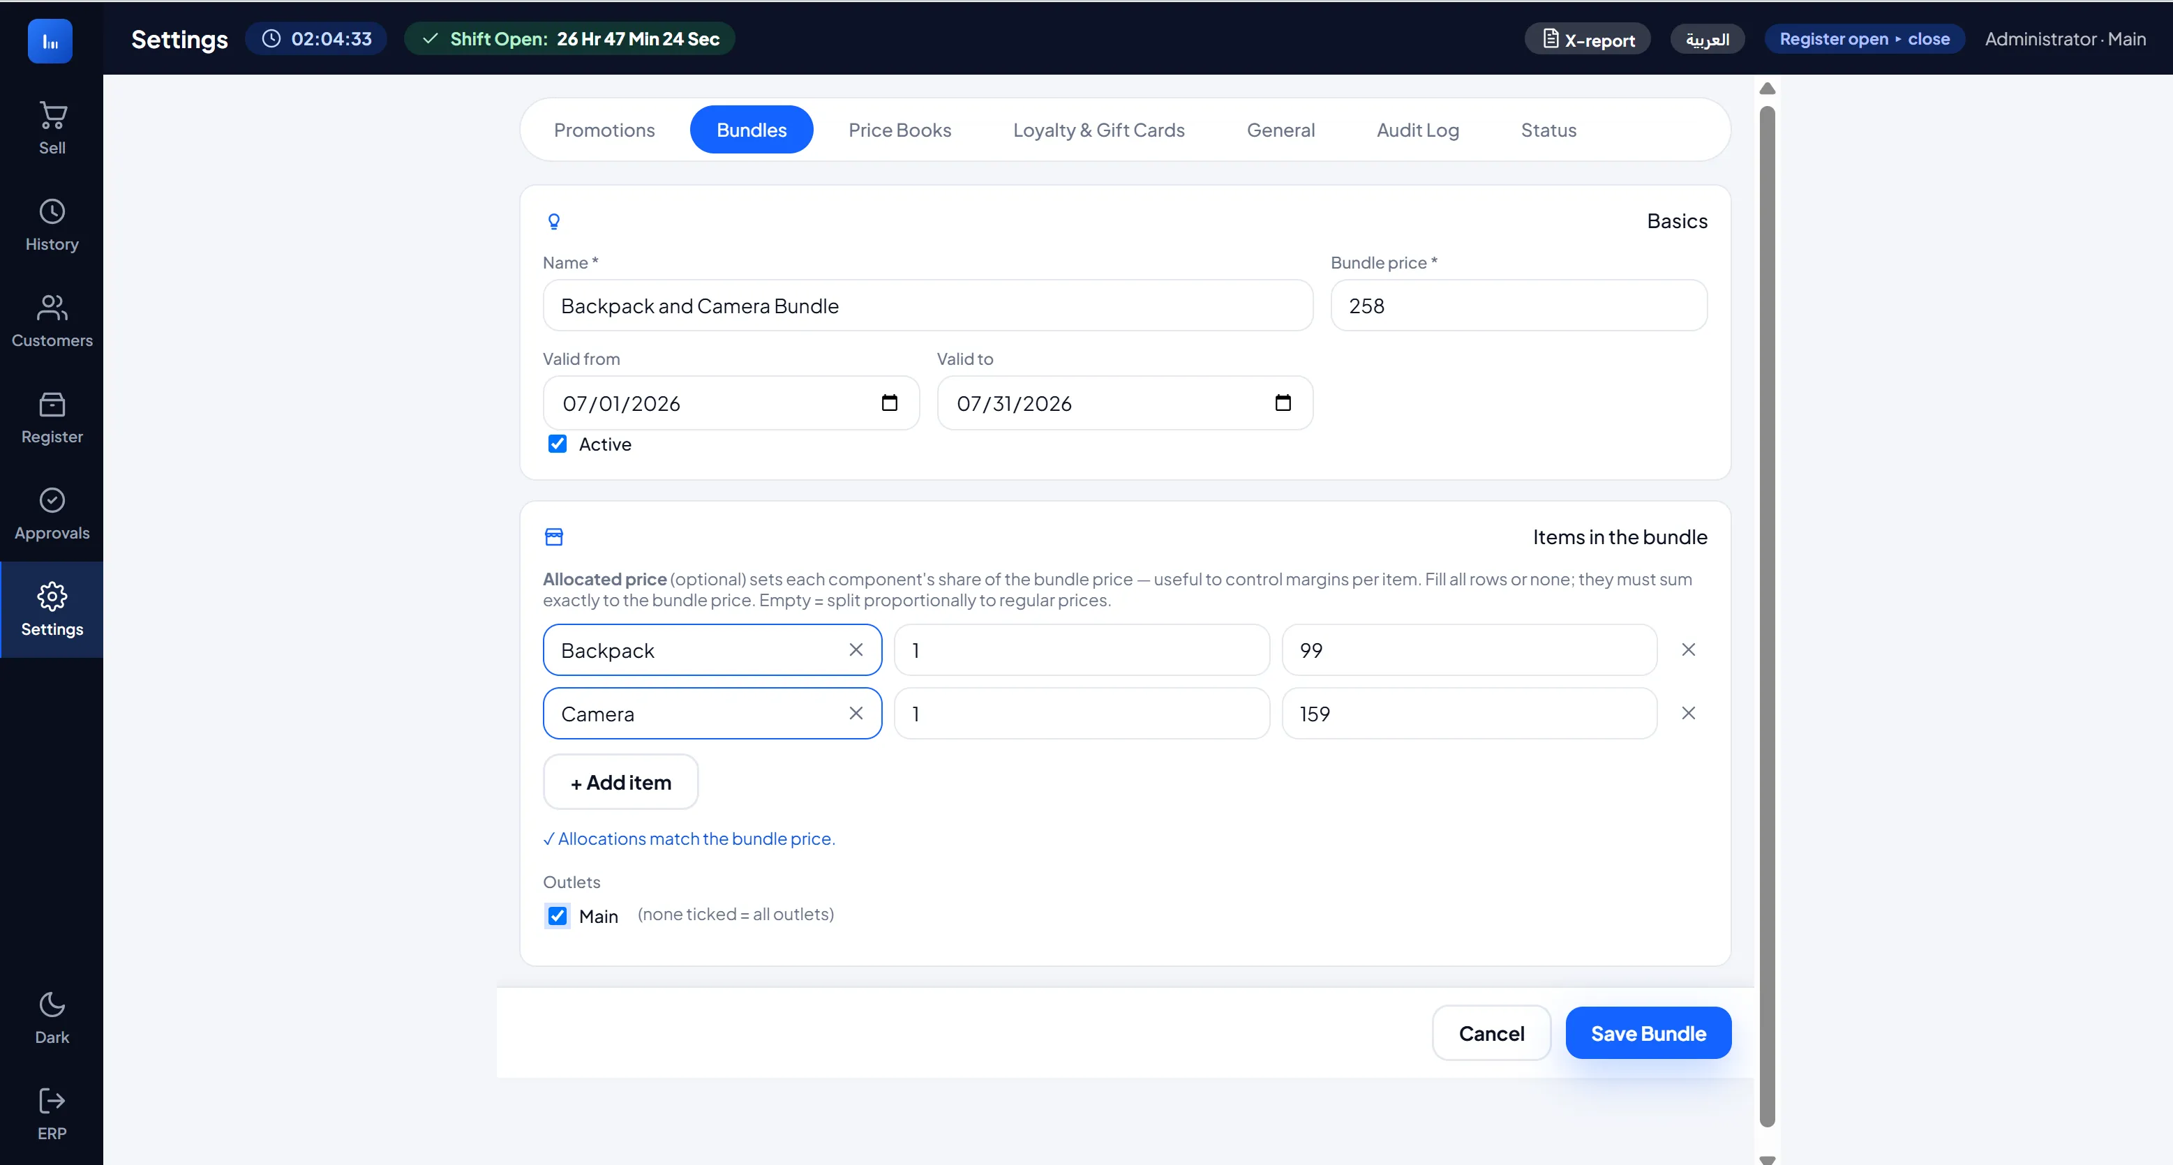Screen dimensions: 2173x1165
Task: Open the Sell cart screen
Action: pos(52,128)
